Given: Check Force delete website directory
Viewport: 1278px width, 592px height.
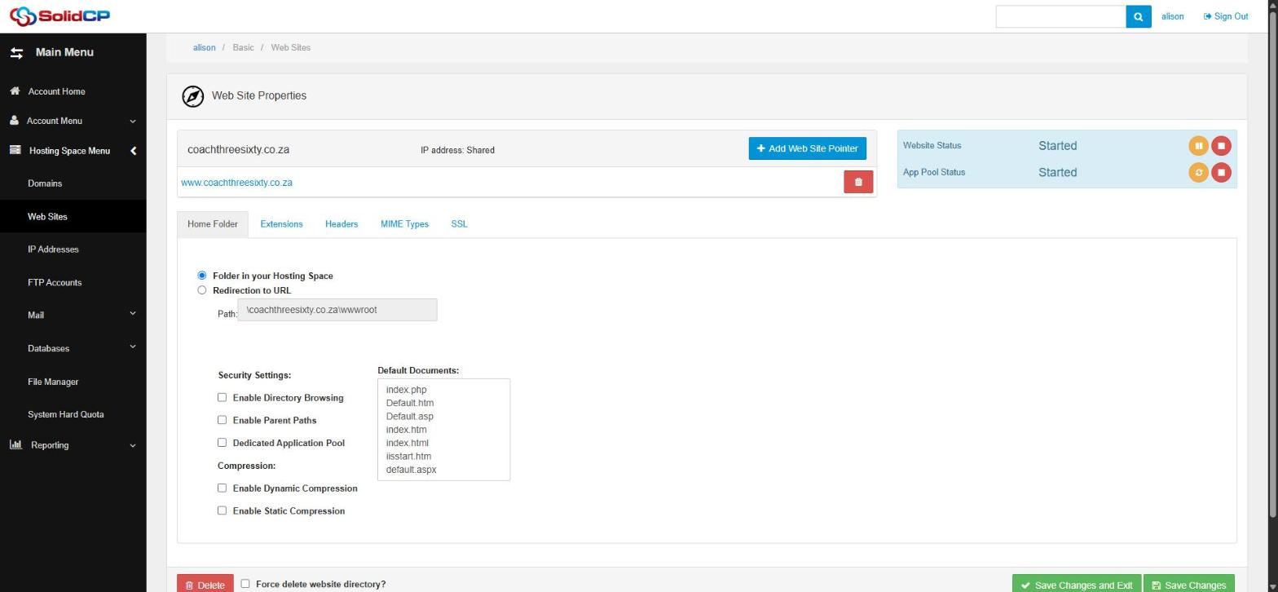Looking at the screenshot, I should tap(245, 584).
